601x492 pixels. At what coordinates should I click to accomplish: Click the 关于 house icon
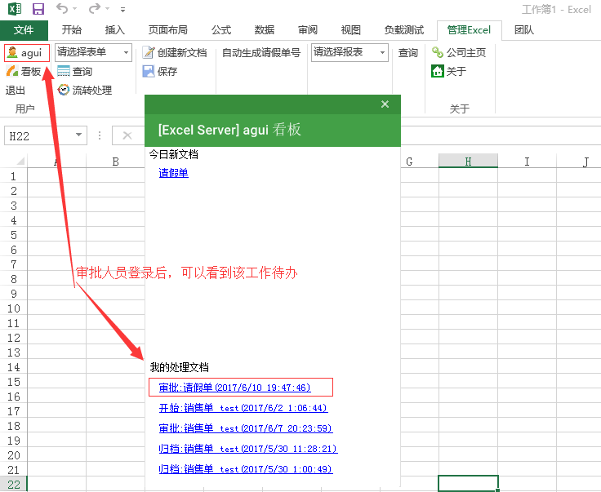[x=438, y=72]
